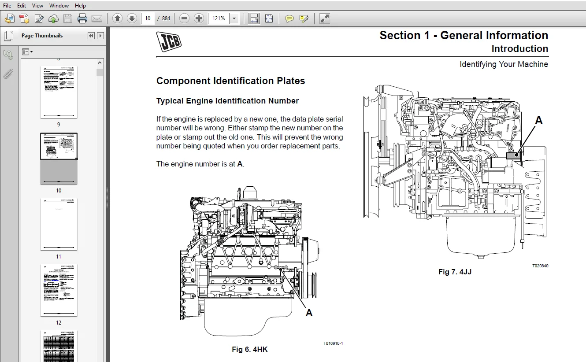Click the thumbnails scrollbar up arrow
The height and width of the screenshot is (362, 586).
point(100,63)
